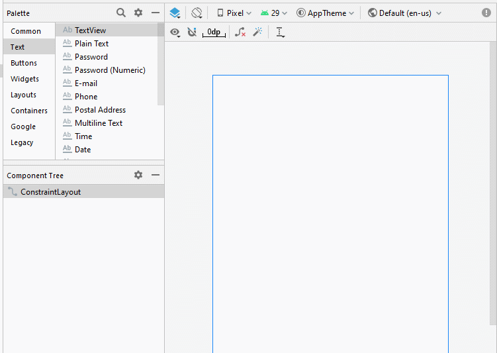Clear all constraints icon
The image size is (497, 353).
coord(240,32)
